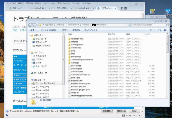Open Homegroup in Explorer sidebar
Viewport: 172px width, 118px height.
pos(40,73)
